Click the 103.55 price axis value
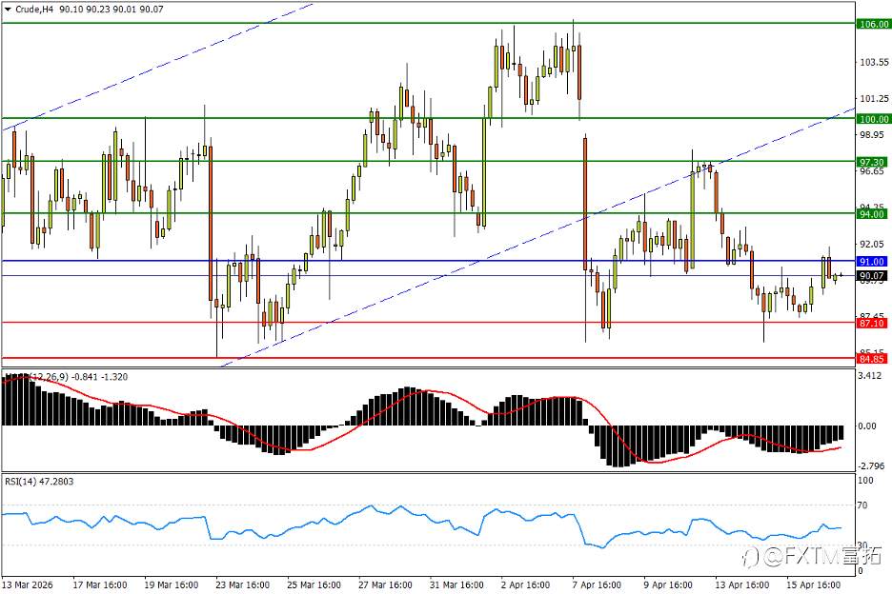Image resolution: width=892 pixels, height=594 pixels. [874, 62]
